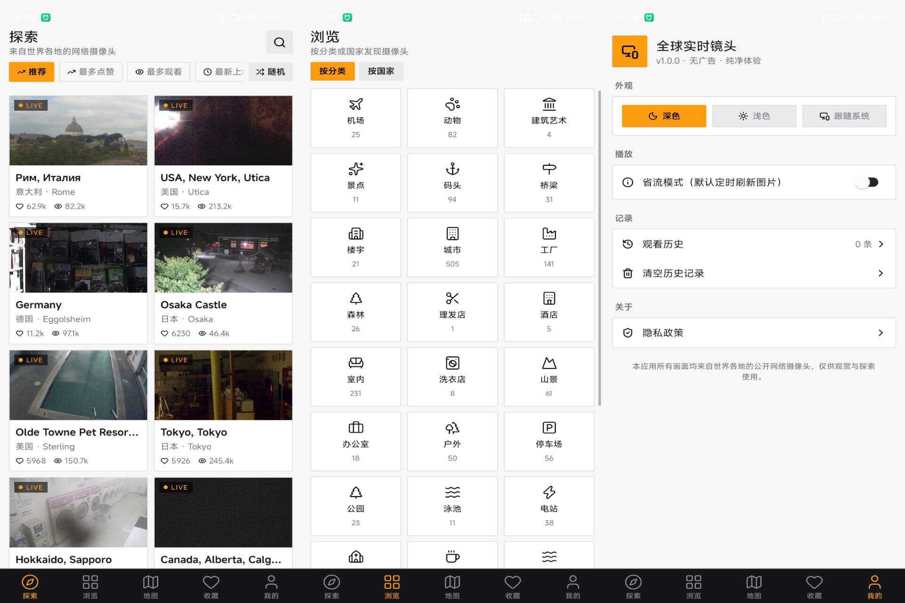Open the Airport (机场) category
The width and height of the screenshot is (905, 603).
click(355, 118)
